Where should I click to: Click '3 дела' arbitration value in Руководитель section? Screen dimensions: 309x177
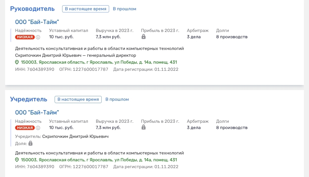(x=194, y=37)
